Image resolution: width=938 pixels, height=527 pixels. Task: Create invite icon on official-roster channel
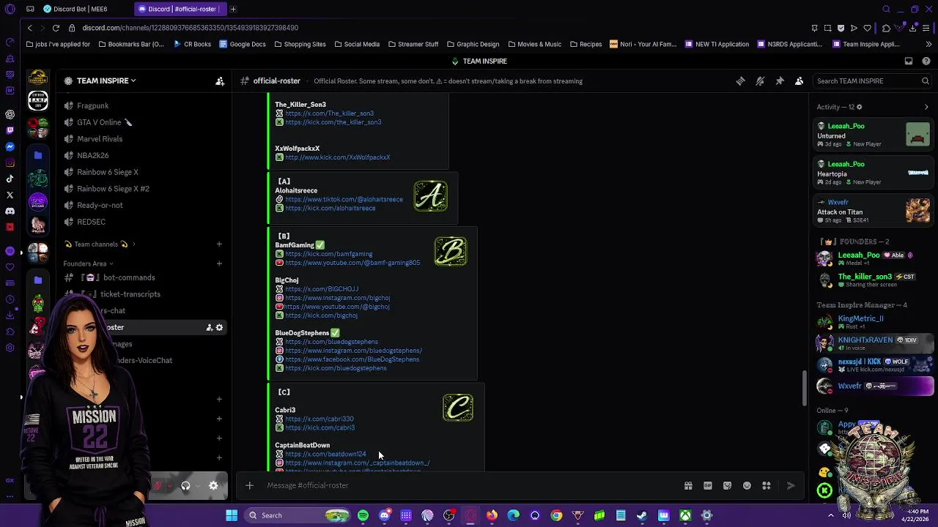point(209,327)
